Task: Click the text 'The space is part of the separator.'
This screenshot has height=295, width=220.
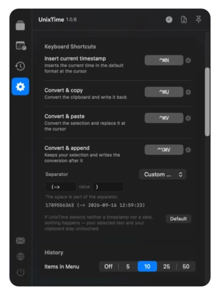Action: tap(82, 197)
